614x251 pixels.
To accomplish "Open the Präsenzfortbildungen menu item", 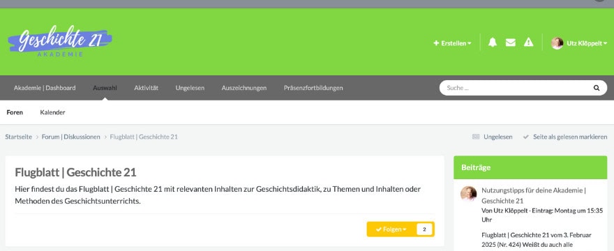I will [x=313, y=88].
